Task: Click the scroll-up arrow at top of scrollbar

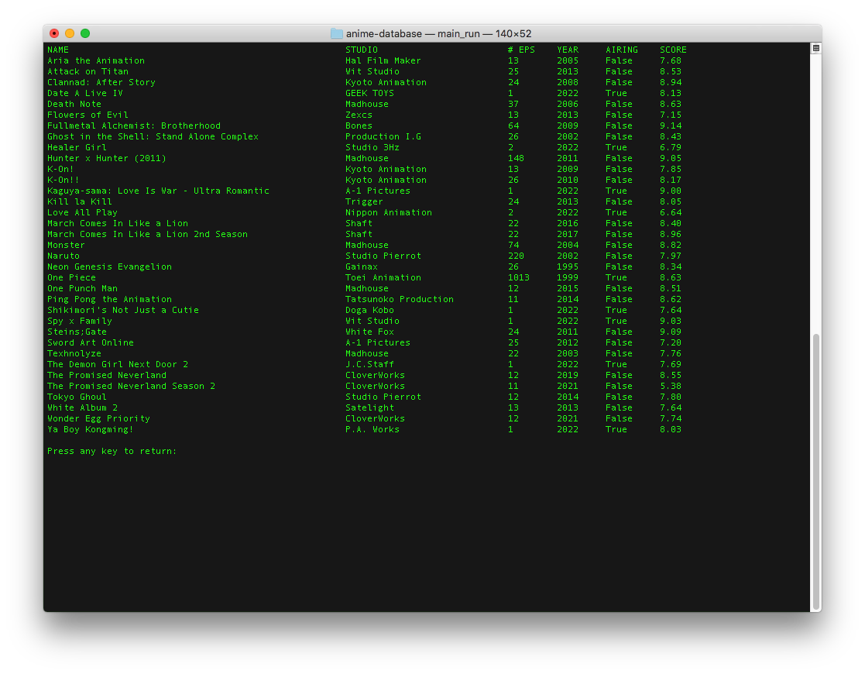Action: 815,48
